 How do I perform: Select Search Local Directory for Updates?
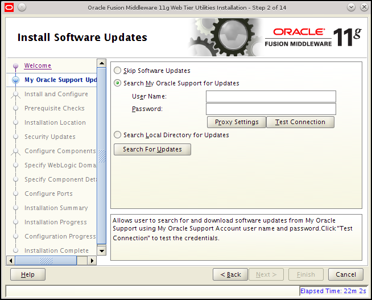point(117,135)
